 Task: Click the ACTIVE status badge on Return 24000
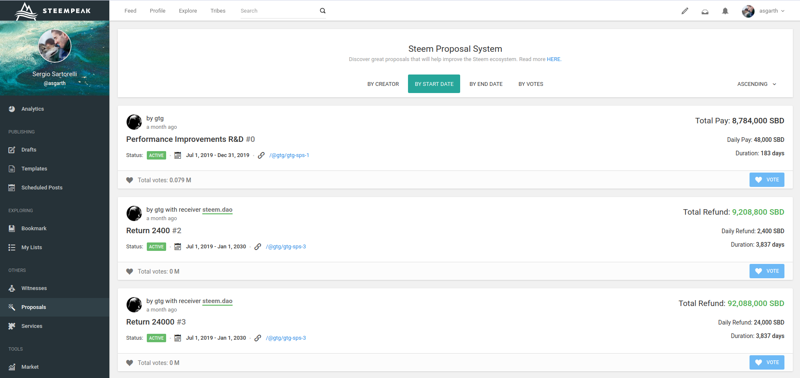click(156, 338)
